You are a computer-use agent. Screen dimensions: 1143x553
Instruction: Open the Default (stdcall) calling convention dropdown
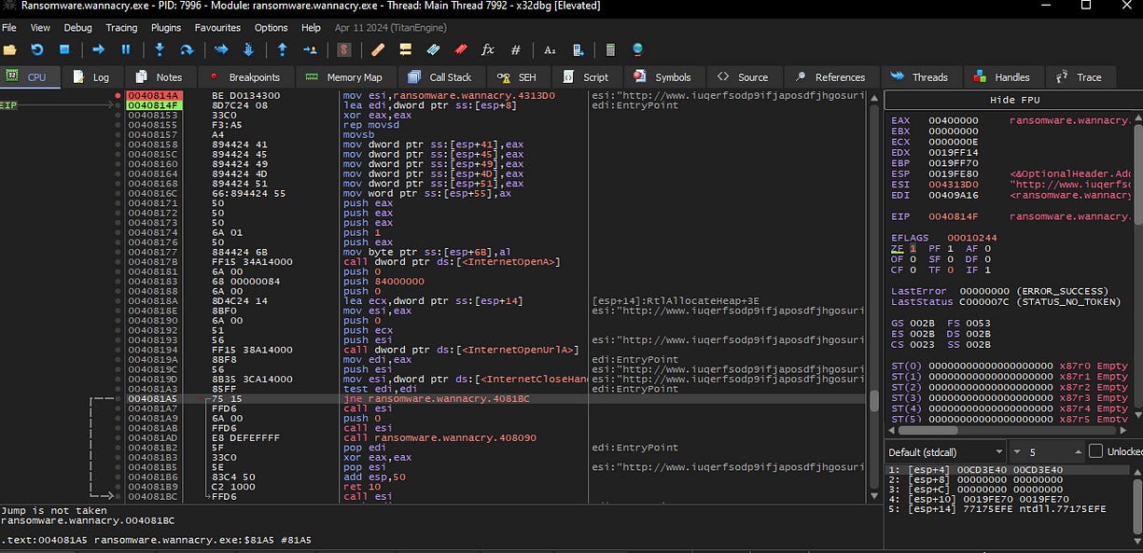945,451
